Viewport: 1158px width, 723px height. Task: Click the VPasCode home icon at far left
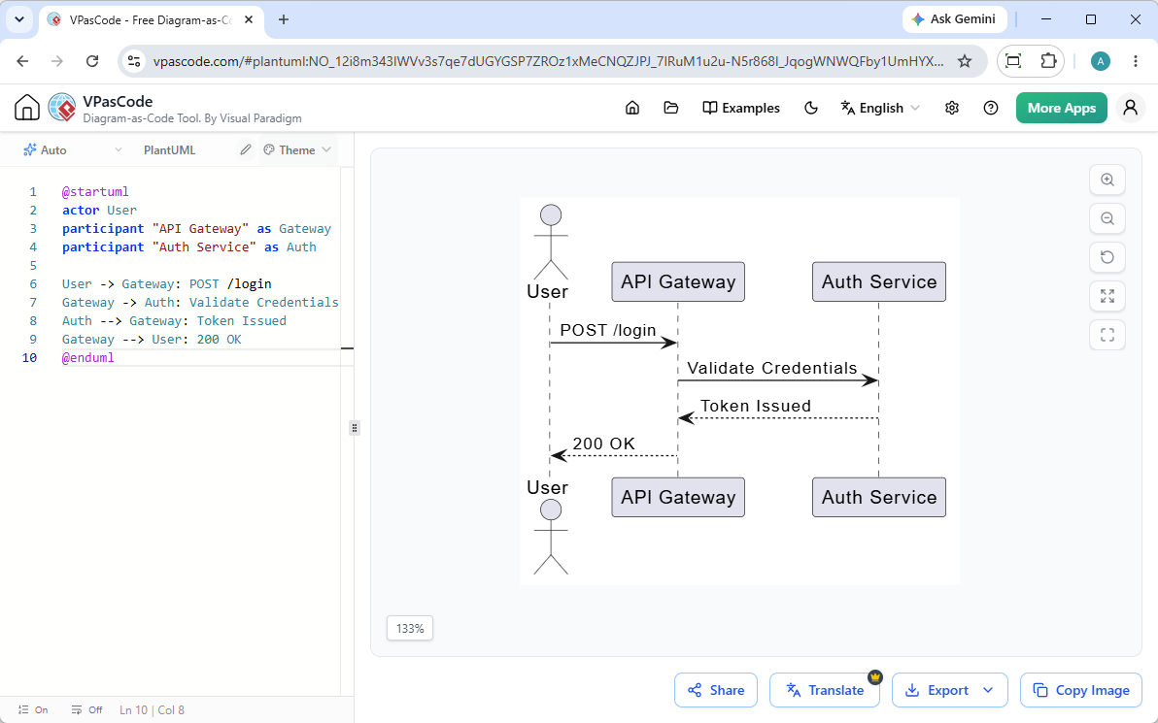[x=26, y=108]
